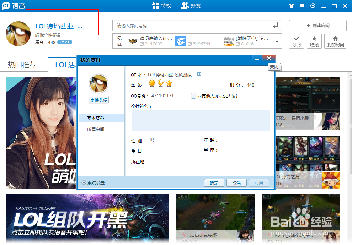Click the edit QT name icon
The image size is (352, 245).
click(199, 74)
